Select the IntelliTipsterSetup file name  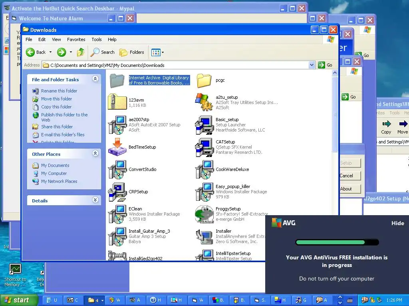(233, 253)
